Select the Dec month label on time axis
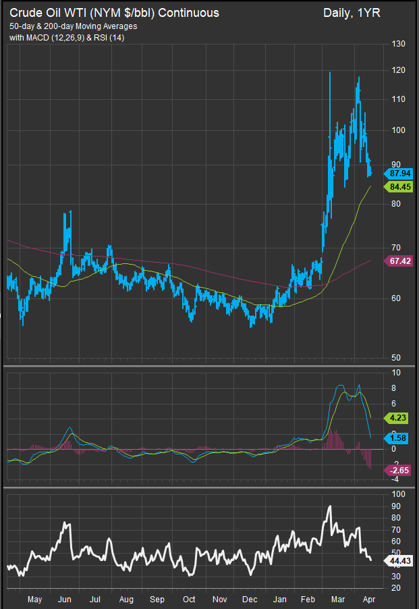The width and height of the screenshot is (419, 609). [248, 599]
